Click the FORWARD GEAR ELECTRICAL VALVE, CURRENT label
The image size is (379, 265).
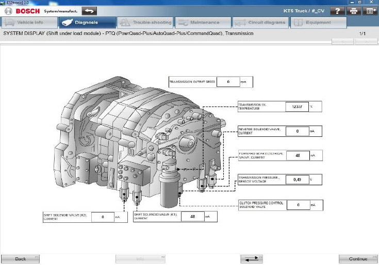coord(260,155)
